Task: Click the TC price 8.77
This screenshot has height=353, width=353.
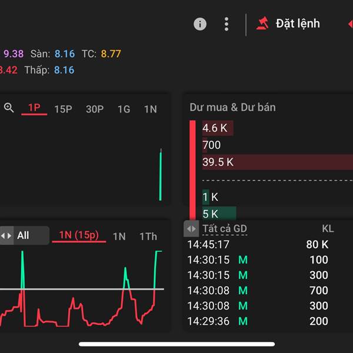Action: [x=111, y=54]
